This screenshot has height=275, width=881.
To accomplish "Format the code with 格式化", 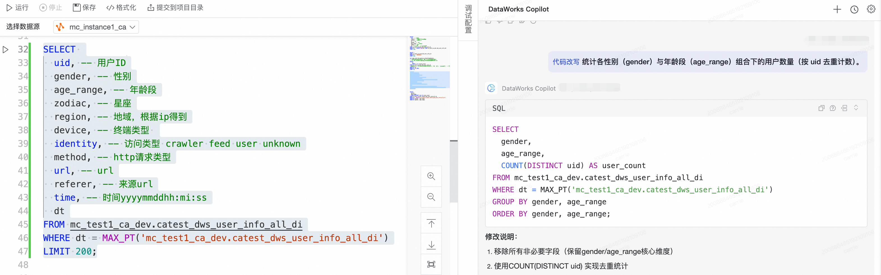I will (x=121, y=8).
